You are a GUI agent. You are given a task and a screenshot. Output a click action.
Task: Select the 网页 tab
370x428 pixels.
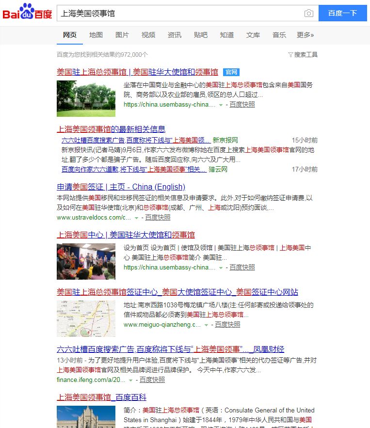(x=70, y=35)
